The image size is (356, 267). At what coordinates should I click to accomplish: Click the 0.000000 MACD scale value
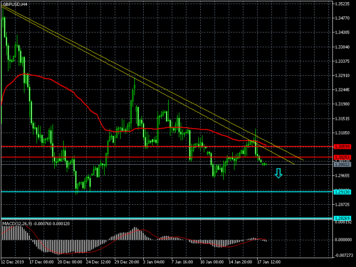pyautogui.click(x=343, y=240)
